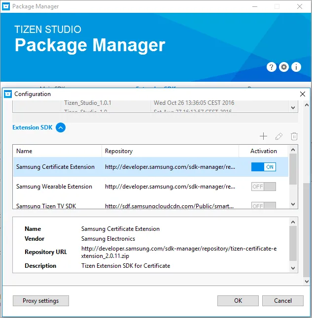Add a new extension repository with plus icon
The height and width of the screenshot is (318, 312).
(263, 136)
